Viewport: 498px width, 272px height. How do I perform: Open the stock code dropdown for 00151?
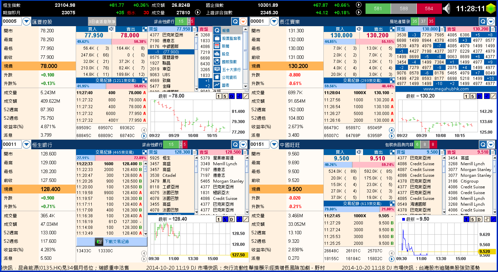coord(274,144)
